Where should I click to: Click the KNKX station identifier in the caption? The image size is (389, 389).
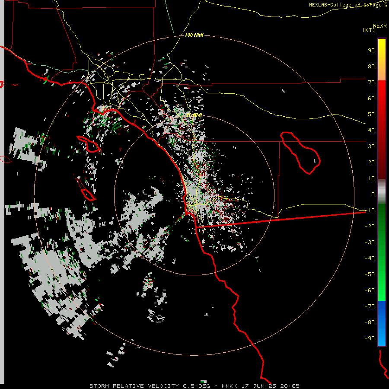click(230, 386)
